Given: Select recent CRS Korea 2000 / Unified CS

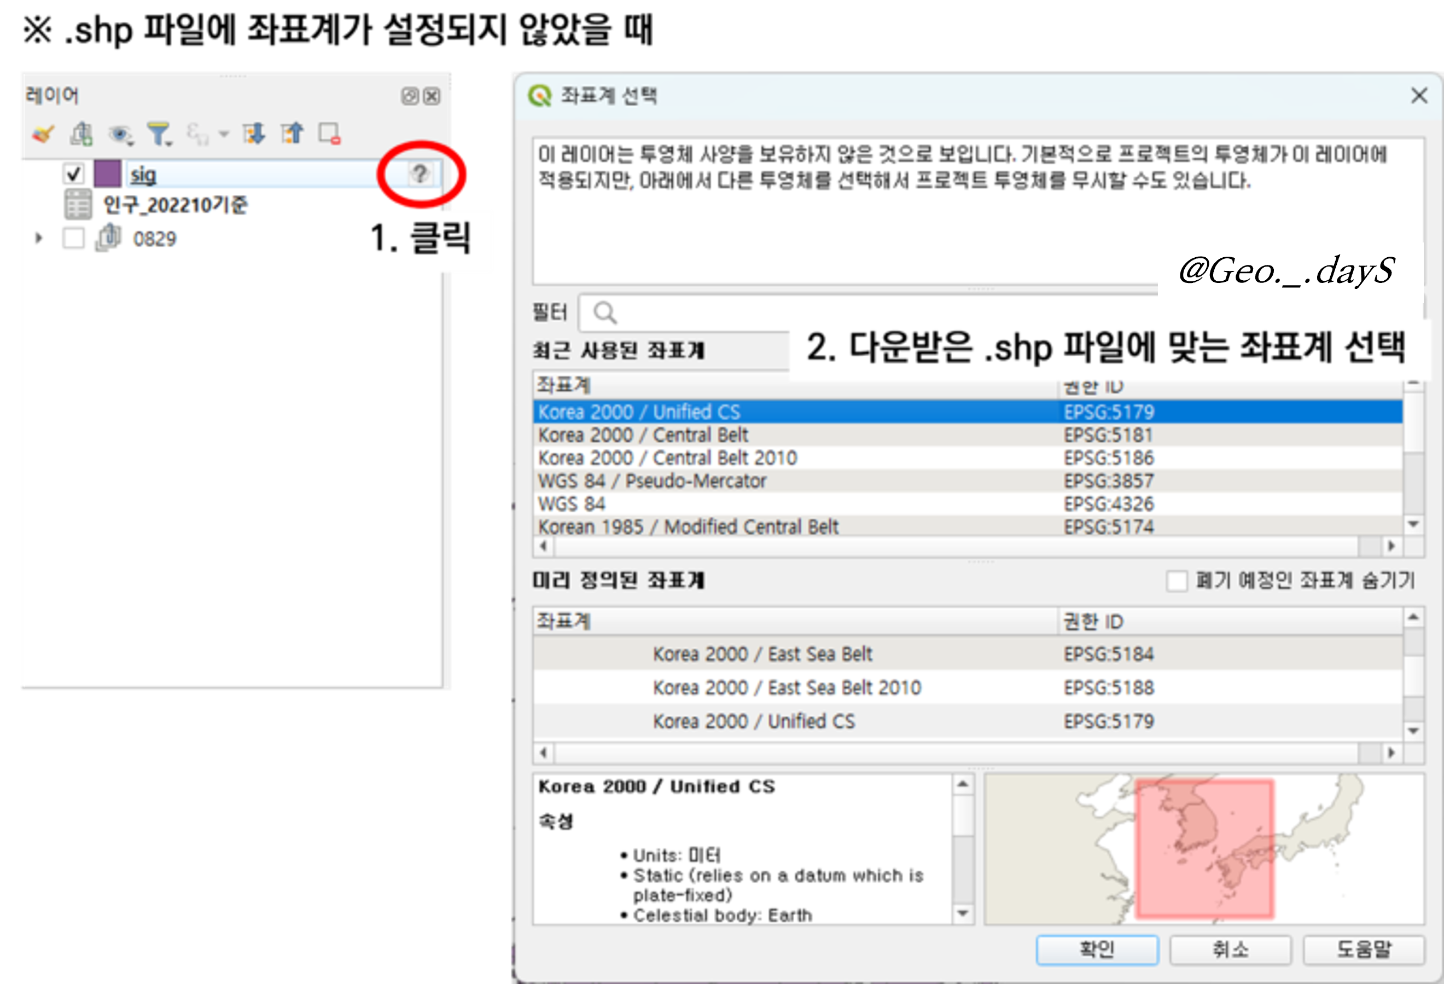Looking at the screenshot, I should [x=968, y=412].
